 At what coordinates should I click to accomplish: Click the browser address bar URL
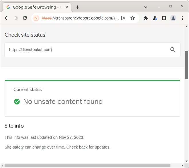(80, 18)
